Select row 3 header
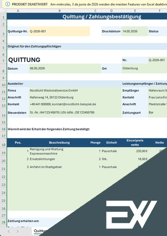 3,31
